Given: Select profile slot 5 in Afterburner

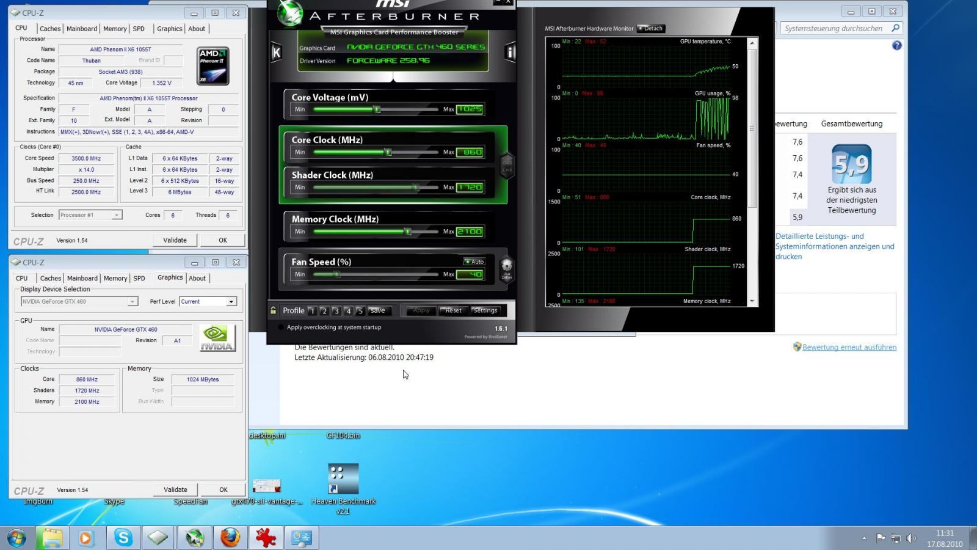Looking at the screenshot, I should click(x=360, y=310).
